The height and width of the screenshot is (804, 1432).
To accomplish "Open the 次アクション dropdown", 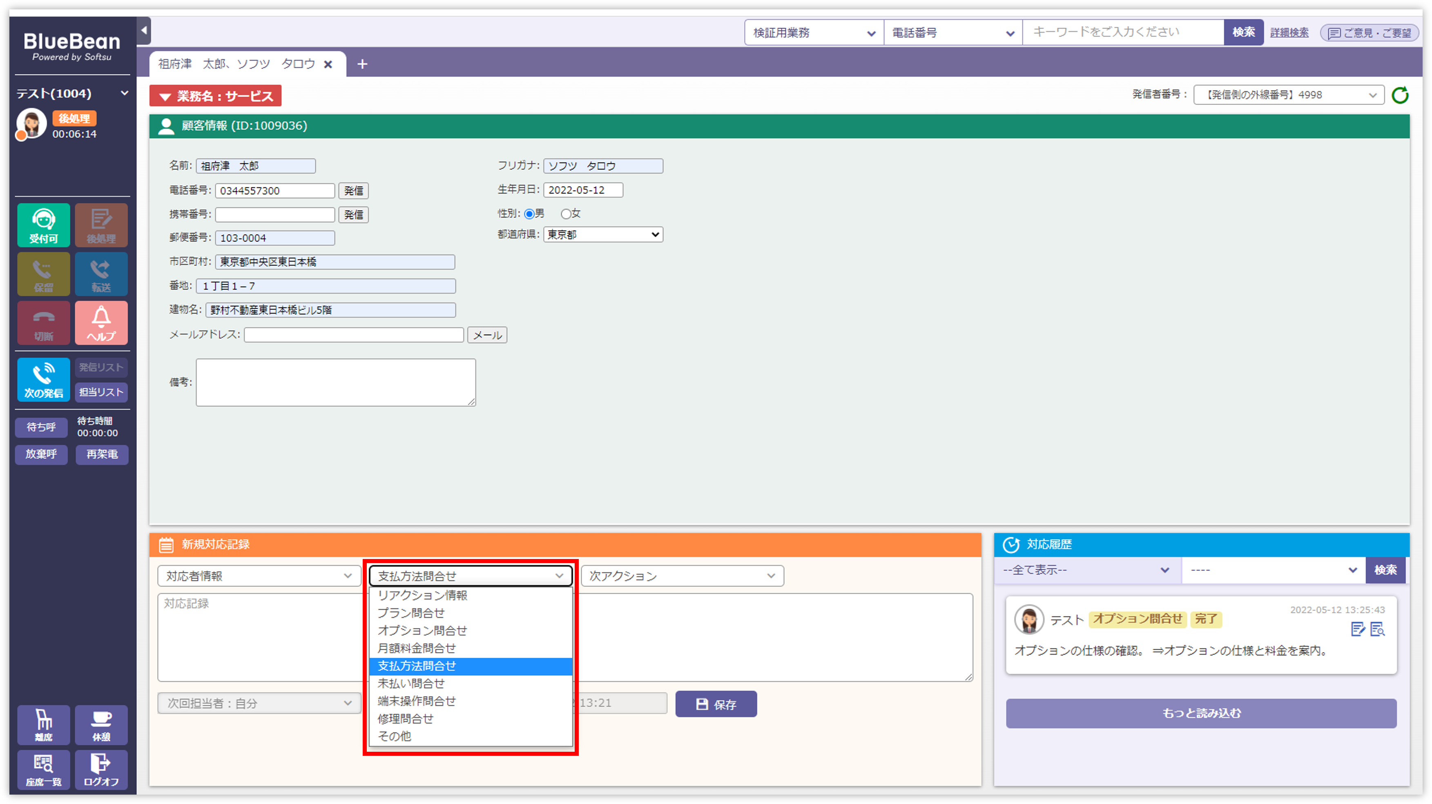I will (x=682, y=576).
